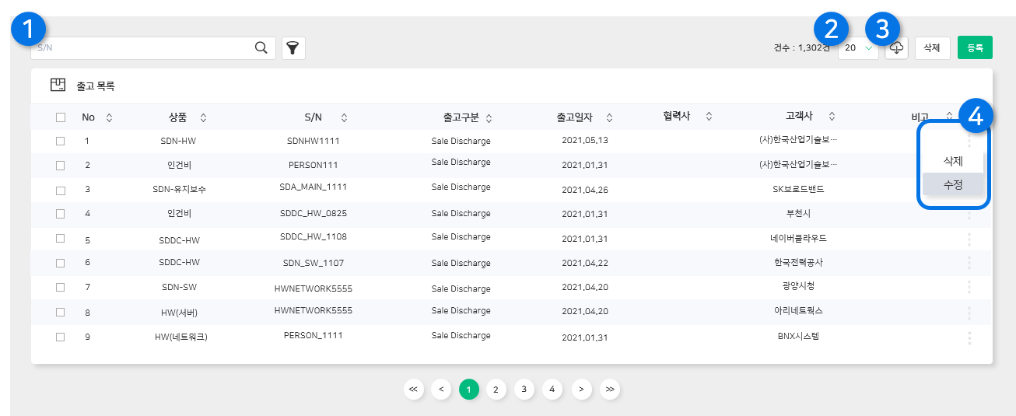
Task: Sort by the 상품 column arrows
Action: [203, 117]
